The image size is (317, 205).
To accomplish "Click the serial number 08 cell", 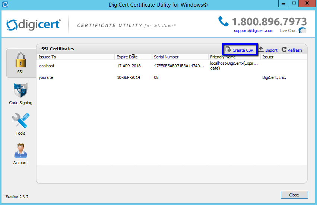I will tap(156, 77).
